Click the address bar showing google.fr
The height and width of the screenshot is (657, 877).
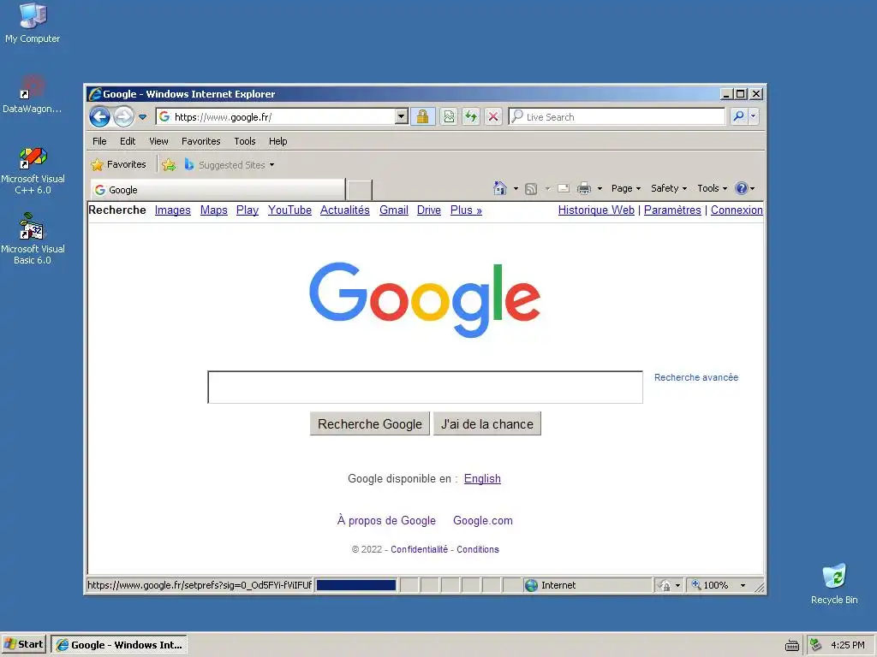(277, 116)
